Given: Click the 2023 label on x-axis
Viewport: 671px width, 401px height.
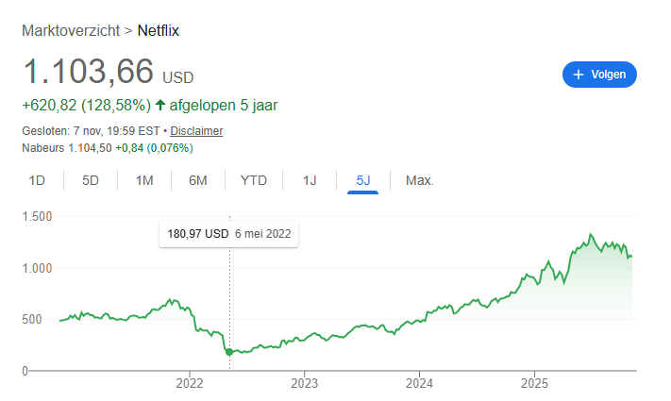Looking at the screenshot, I should [304, 383].
